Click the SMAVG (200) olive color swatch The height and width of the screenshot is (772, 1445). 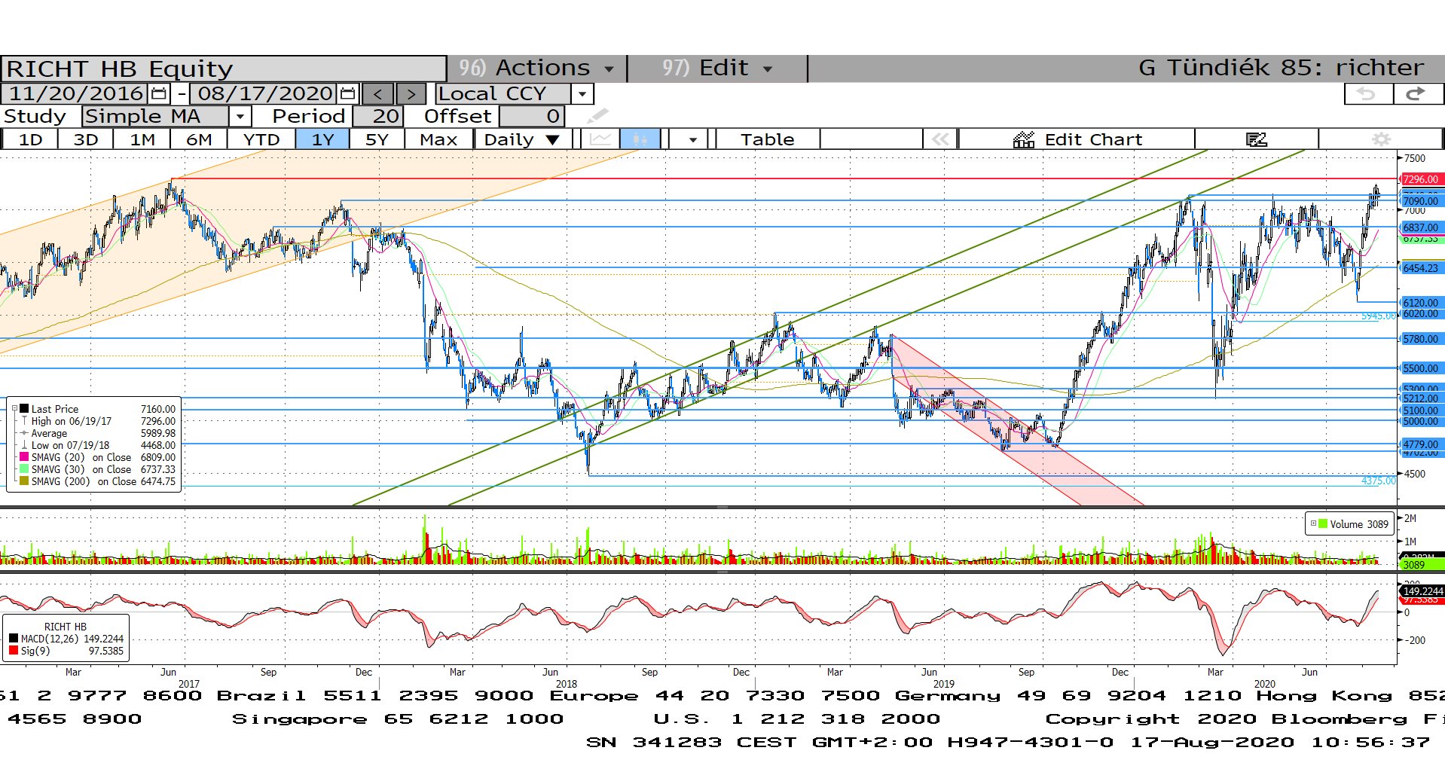point(24,481)
